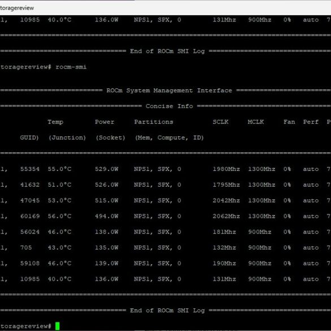Click the 2062Mhz SCLK value
Viewport: 331px width, 331px height.
[x=226, y=216]
